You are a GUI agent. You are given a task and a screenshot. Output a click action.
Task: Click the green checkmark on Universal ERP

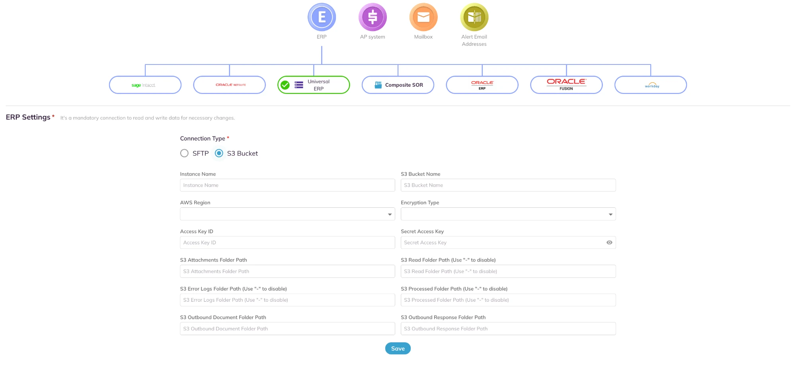[x=285, y=85]
